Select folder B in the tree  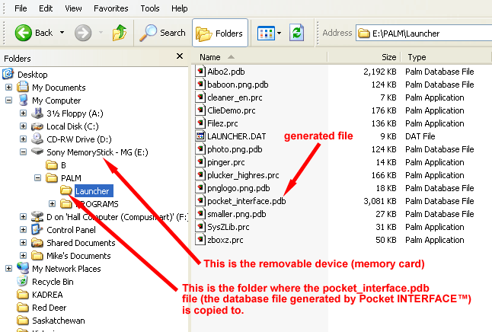(63, 165)
